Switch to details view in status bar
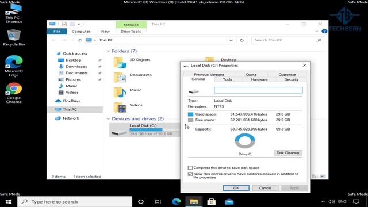 pyautogui.click(x=315, y=177)
